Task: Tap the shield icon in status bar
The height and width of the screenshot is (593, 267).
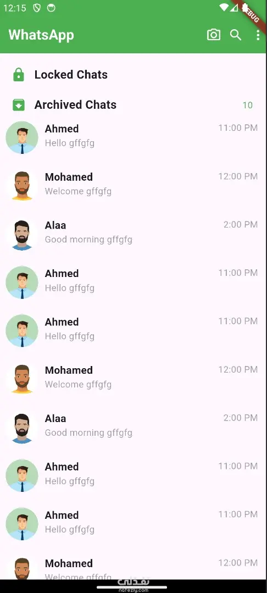Action: [x=37, y=8]
